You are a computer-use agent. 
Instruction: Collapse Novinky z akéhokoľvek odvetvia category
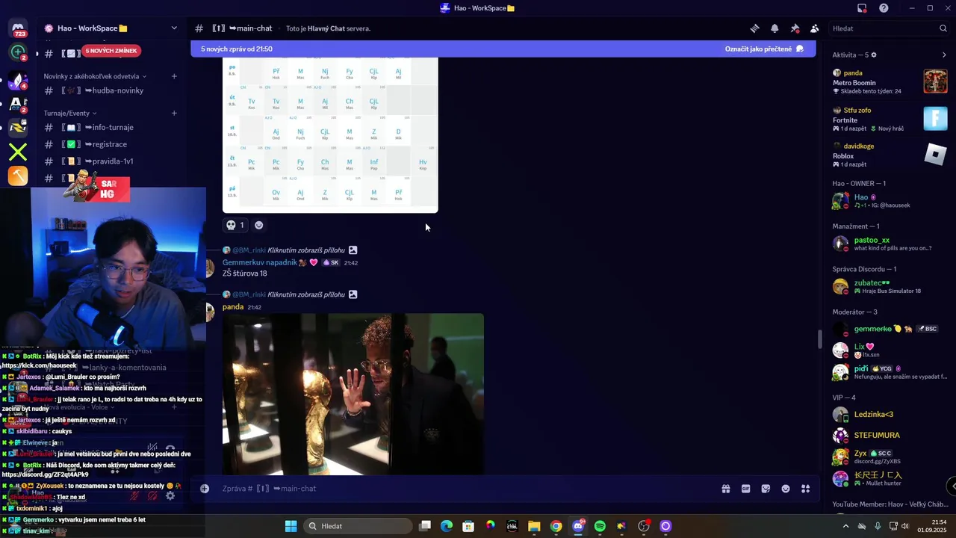[x=95, y=76]
